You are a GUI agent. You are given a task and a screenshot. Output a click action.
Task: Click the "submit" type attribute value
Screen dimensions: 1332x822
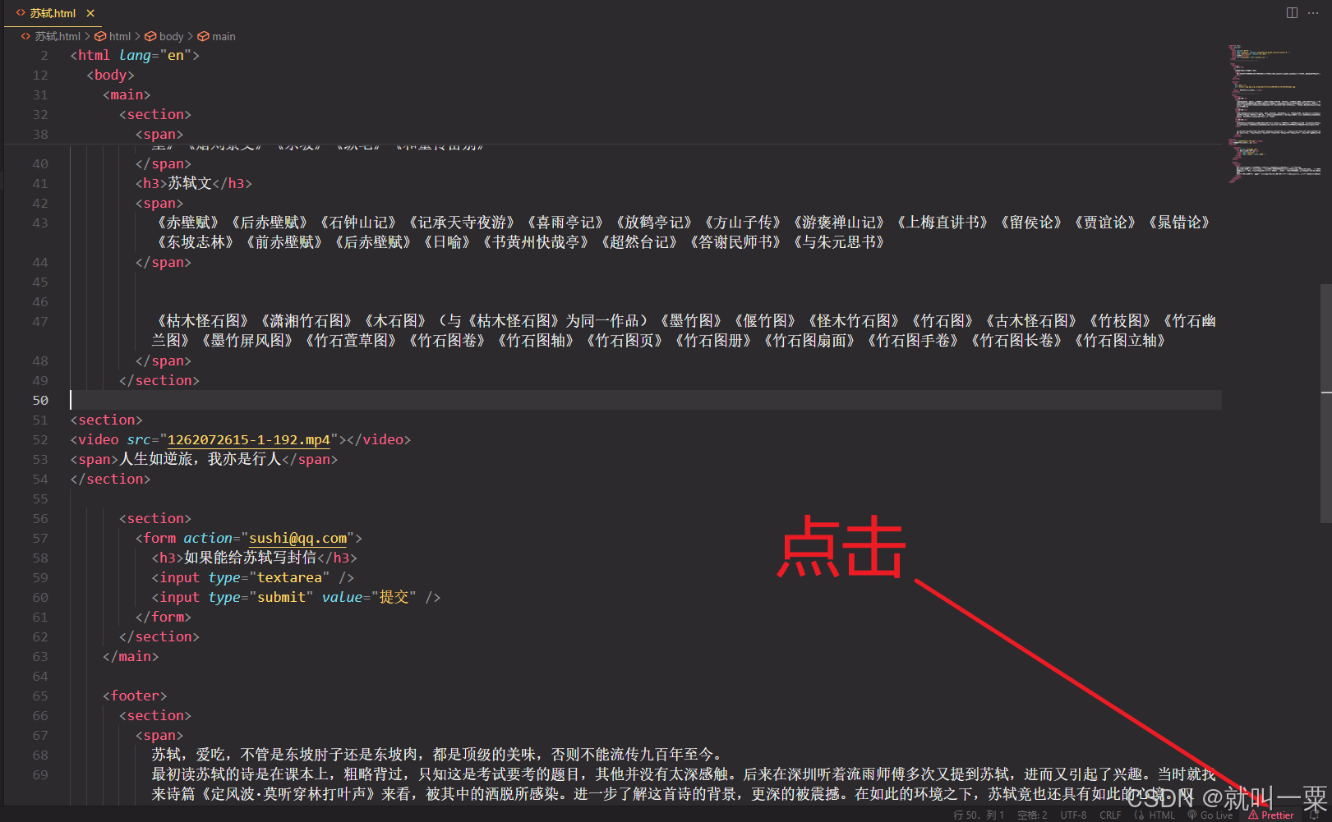point(281,597)
